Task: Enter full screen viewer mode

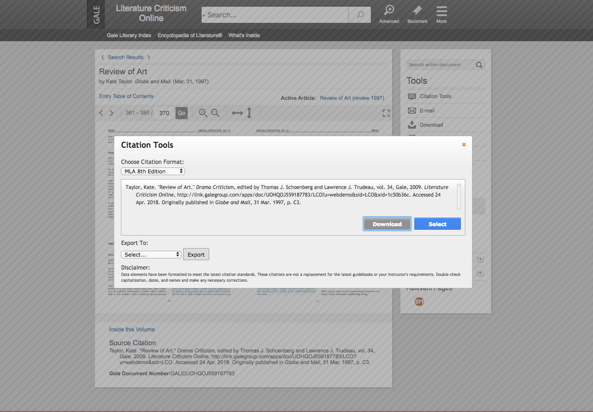Action: tap(386, 113)
